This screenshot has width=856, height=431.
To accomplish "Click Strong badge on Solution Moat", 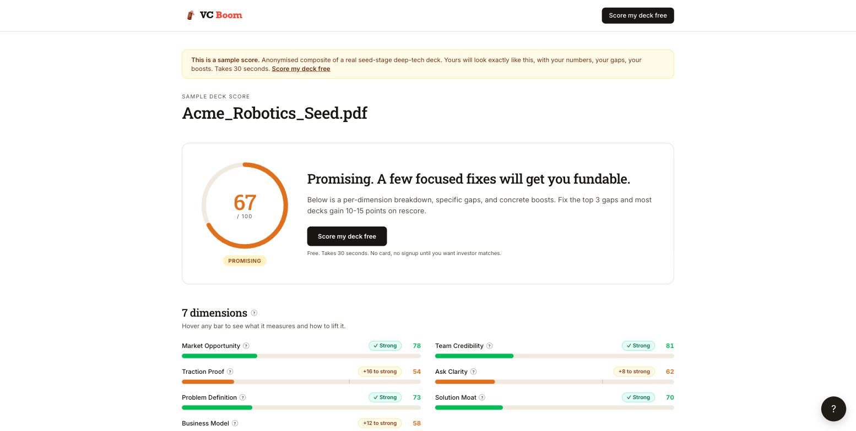I will [638, 397].
